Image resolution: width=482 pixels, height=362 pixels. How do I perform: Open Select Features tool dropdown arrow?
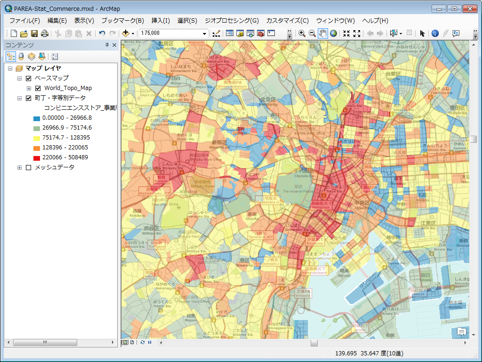401,33
